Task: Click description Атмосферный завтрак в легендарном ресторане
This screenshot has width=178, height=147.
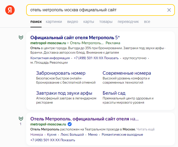Action: pyautogui.click(x=66, y=100)
